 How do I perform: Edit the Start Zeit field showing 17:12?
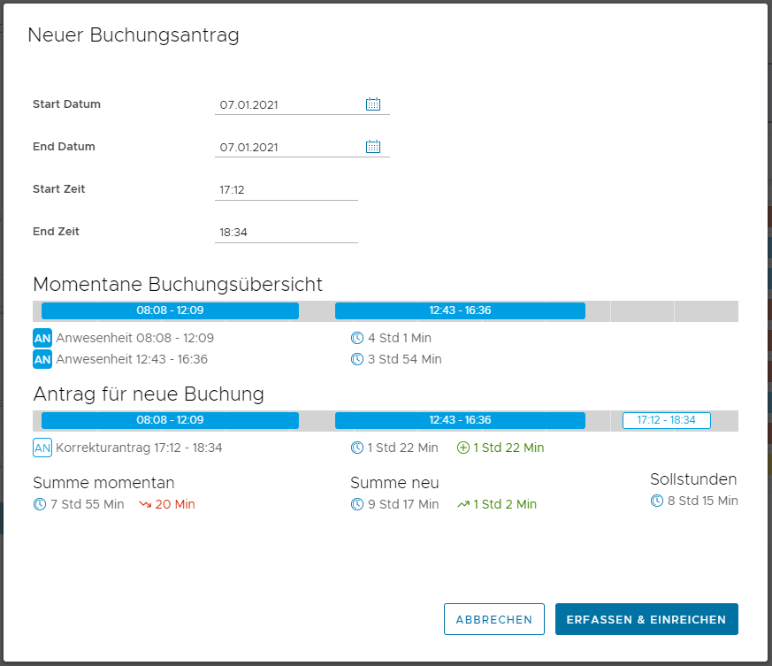click(x=286, y=190)
